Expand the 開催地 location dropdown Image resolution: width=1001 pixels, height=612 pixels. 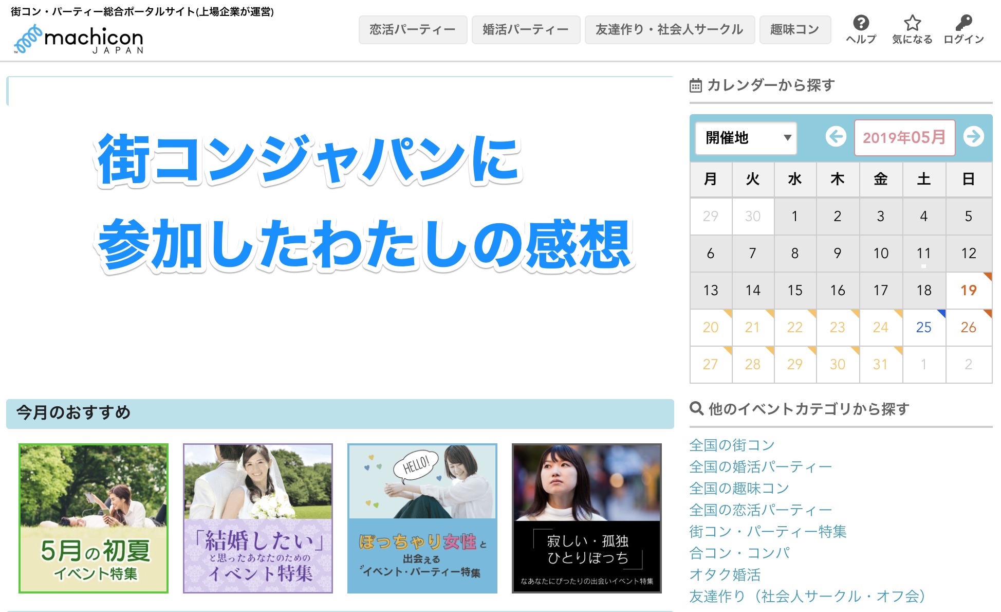[x=746, y=138]
